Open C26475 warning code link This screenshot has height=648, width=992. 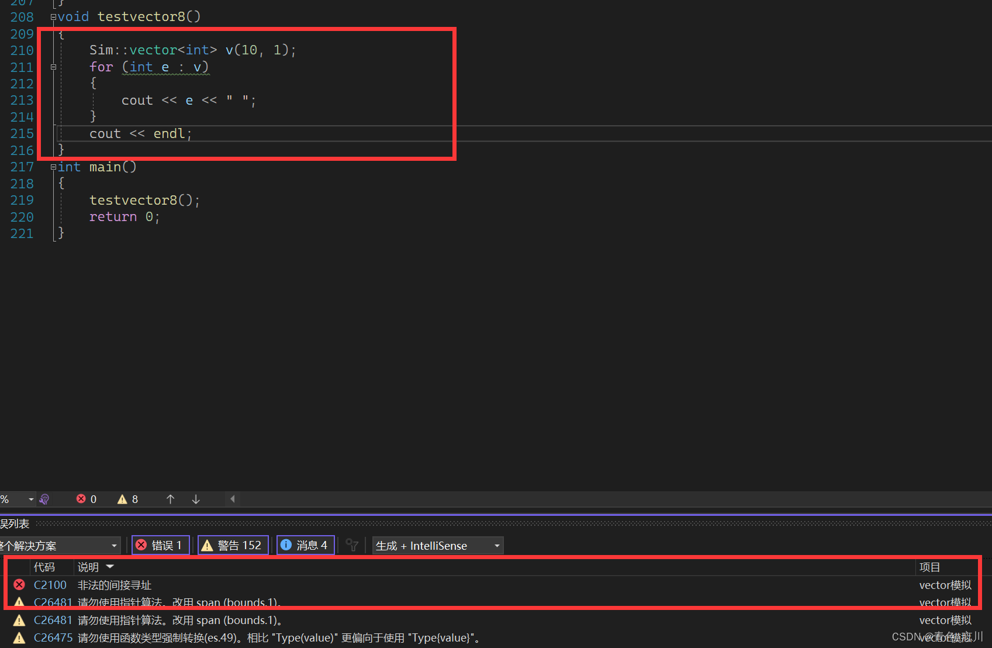coord(53,637)
